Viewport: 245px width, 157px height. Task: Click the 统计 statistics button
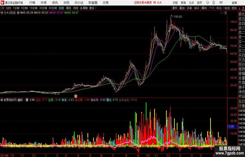[197, 8]
